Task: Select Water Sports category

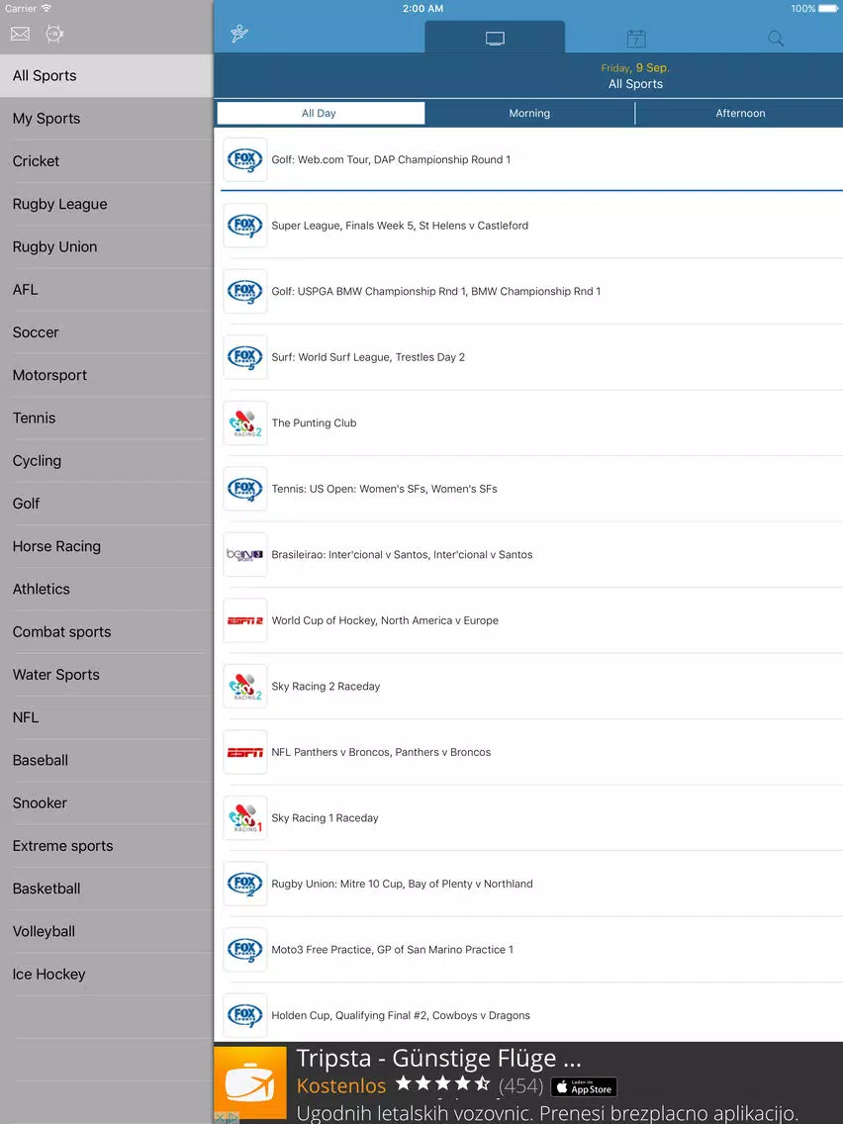Action: click(x=106, y=675)
